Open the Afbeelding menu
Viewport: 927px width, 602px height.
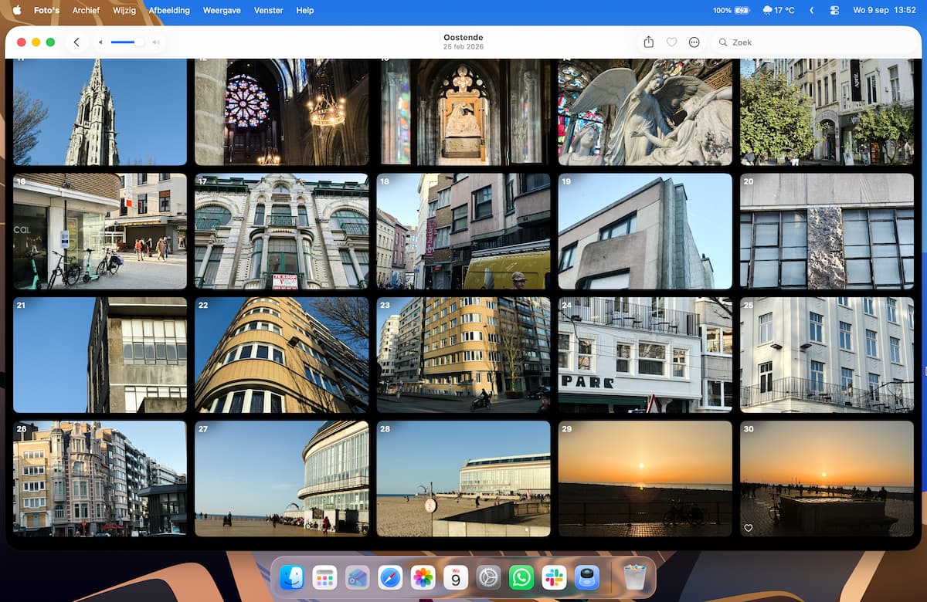tap(169, 11)
